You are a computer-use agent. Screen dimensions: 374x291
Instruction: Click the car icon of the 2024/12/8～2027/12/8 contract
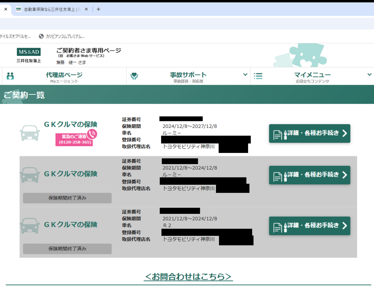[30, 133]
